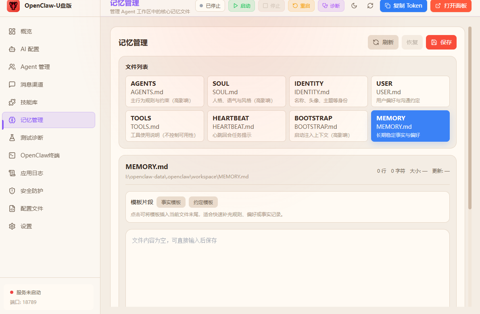Click the disabled 停止 stop button
Screen dimensions: 480x314
tap(271, 6)
